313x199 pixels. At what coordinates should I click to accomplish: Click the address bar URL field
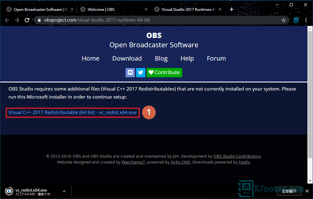(x=156, y=20)
